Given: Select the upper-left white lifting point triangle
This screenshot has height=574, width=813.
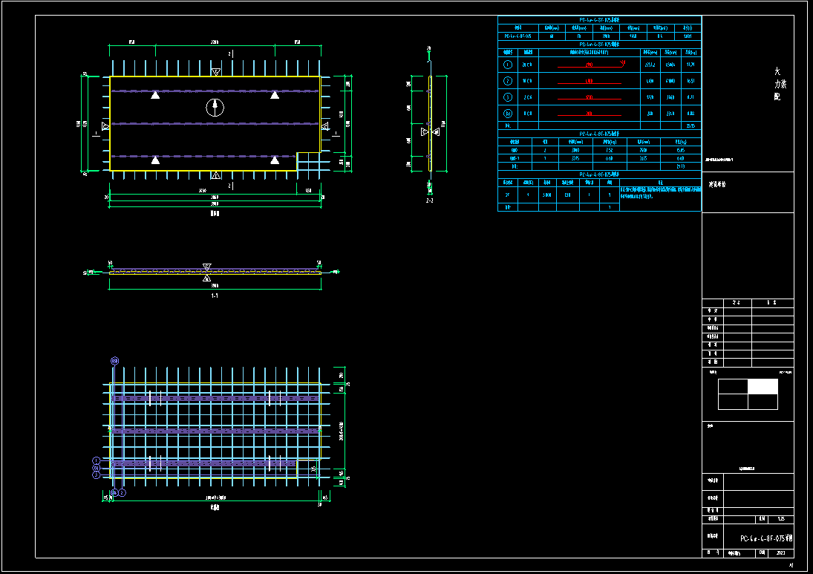Looking at the screenshot, I should (155, 95).
